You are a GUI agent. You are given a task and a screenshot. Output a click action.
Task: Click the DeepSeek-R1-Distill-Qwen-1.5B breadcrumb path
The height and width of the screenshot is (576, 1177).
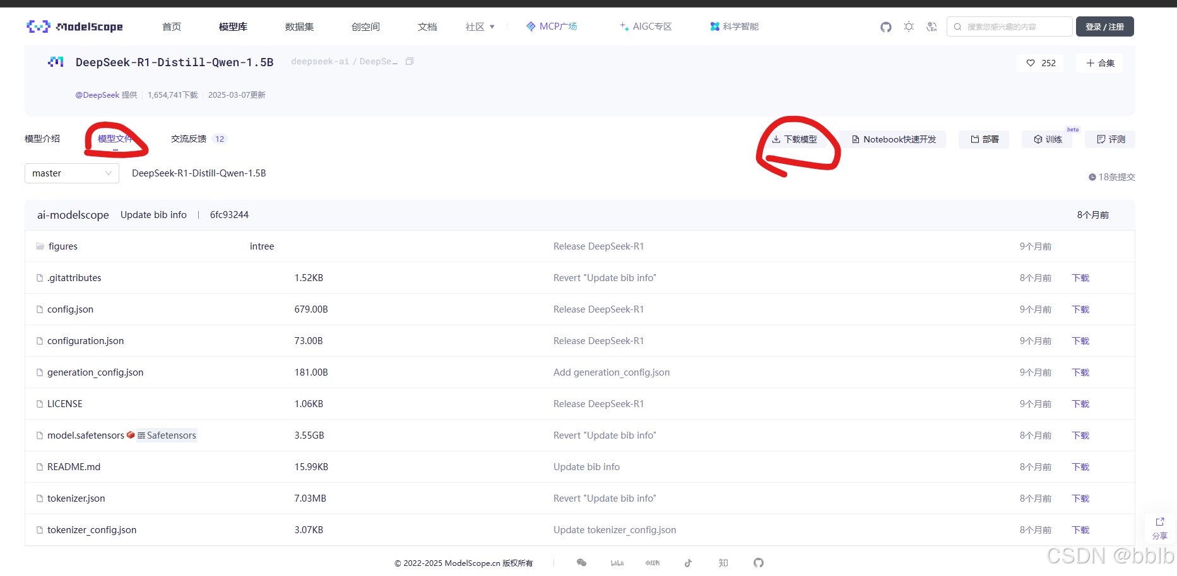pyautogui.click(x=199, y=173)
